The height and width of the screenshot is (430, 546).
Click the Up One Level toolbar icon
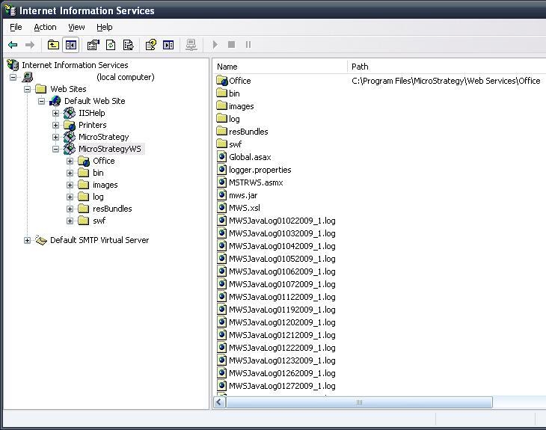click(x=53, y=45)
